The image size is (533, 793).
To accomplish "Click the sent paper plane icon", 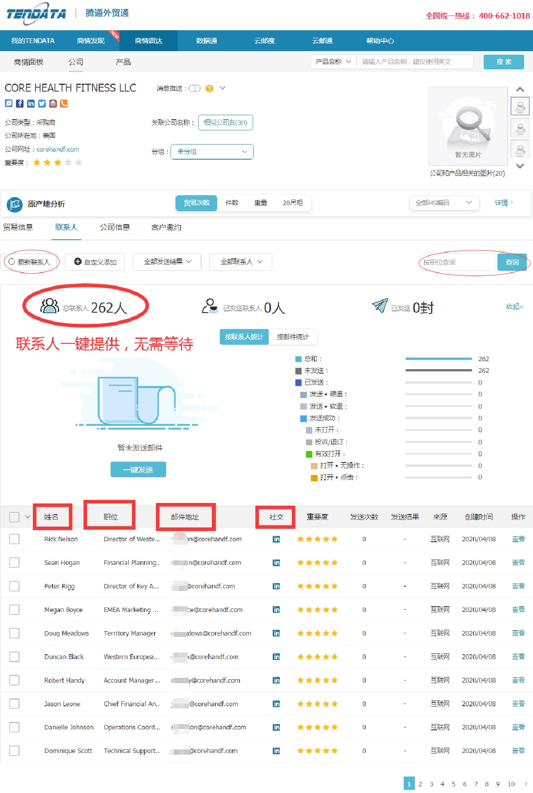I will (380, 306).
